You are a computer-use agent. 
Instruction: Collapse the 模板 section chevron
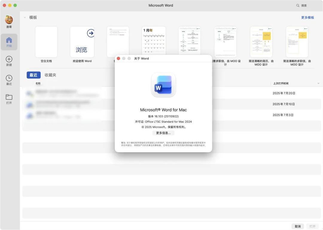[x=25, y=18]
